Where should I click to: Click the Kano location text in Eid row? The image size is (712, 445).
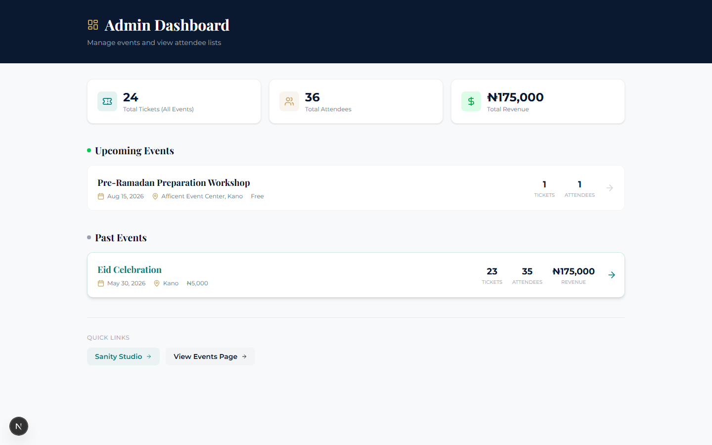(x=171, y=283)
